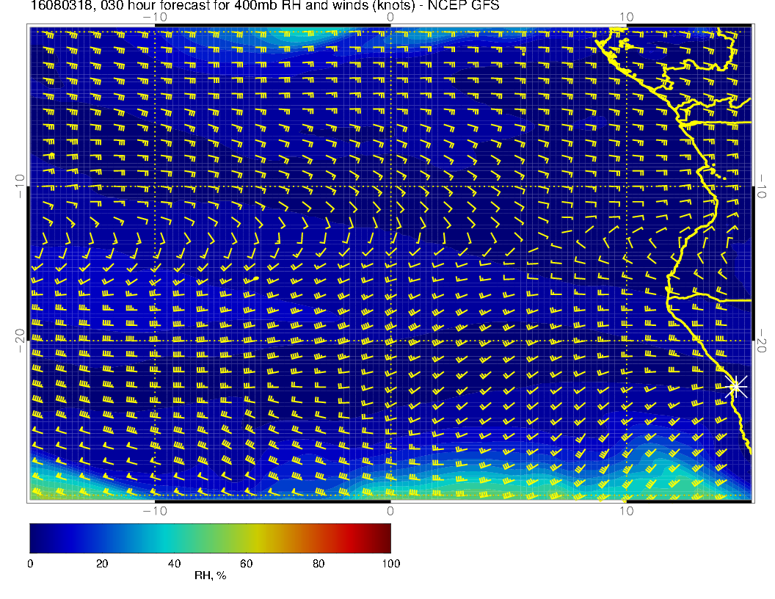Click the small island dot in the mid-ocean
This screenshot has height=599, width=775.
(x=256, y=279)
